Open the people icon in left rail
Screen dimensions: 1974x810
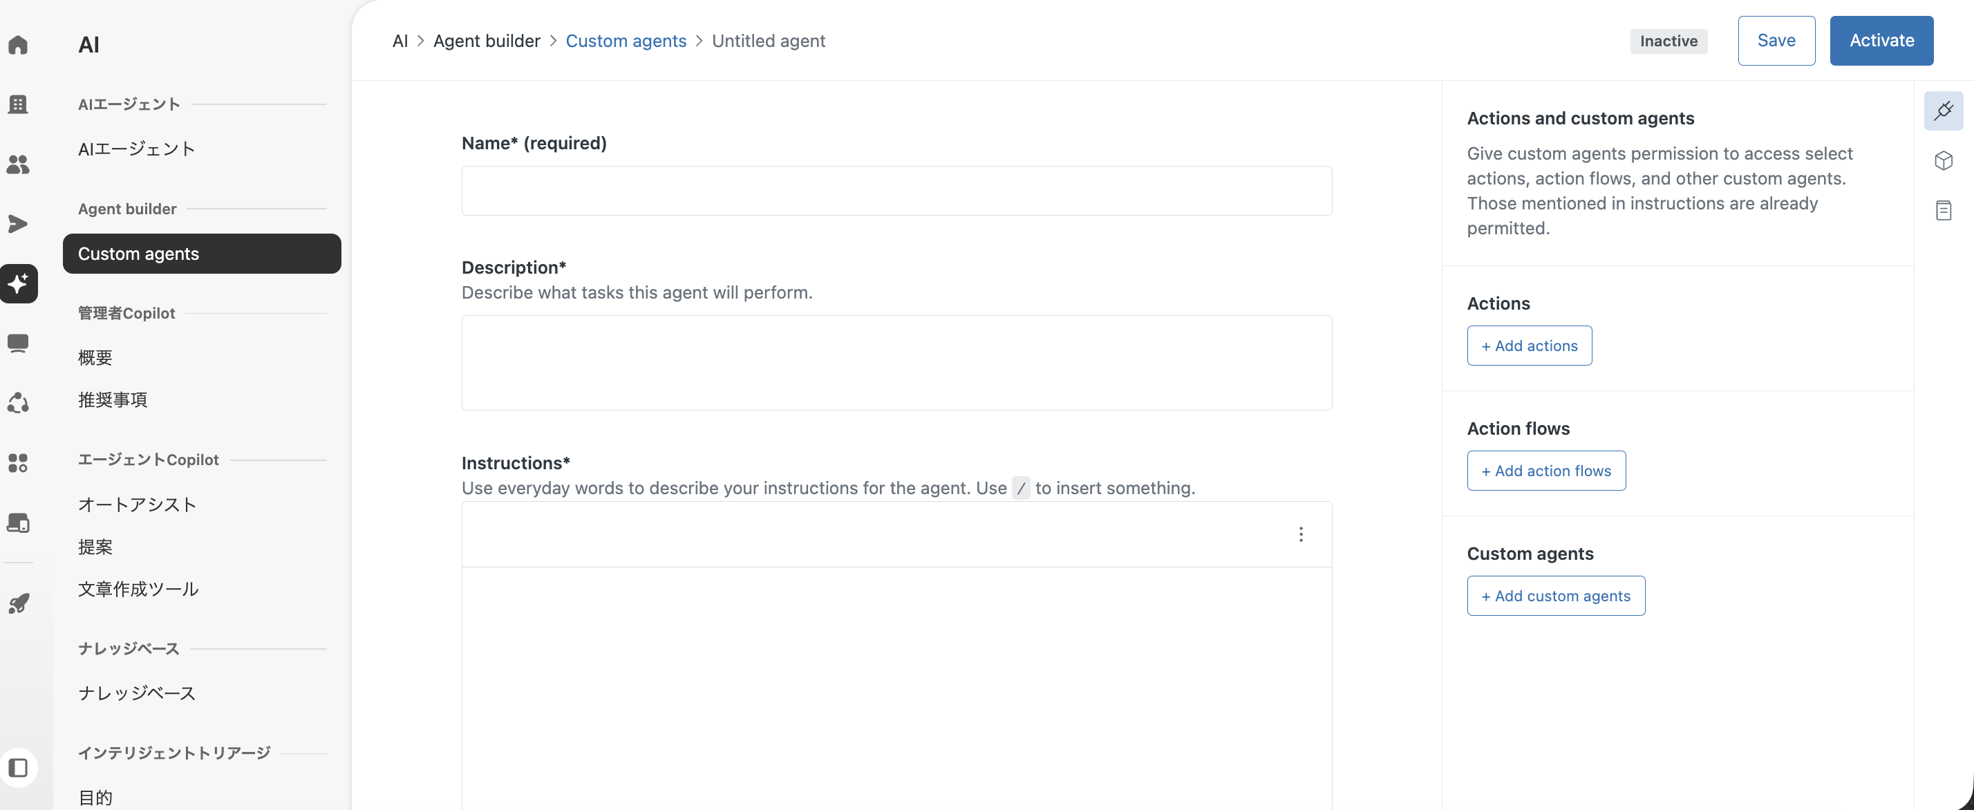[19, 164]
